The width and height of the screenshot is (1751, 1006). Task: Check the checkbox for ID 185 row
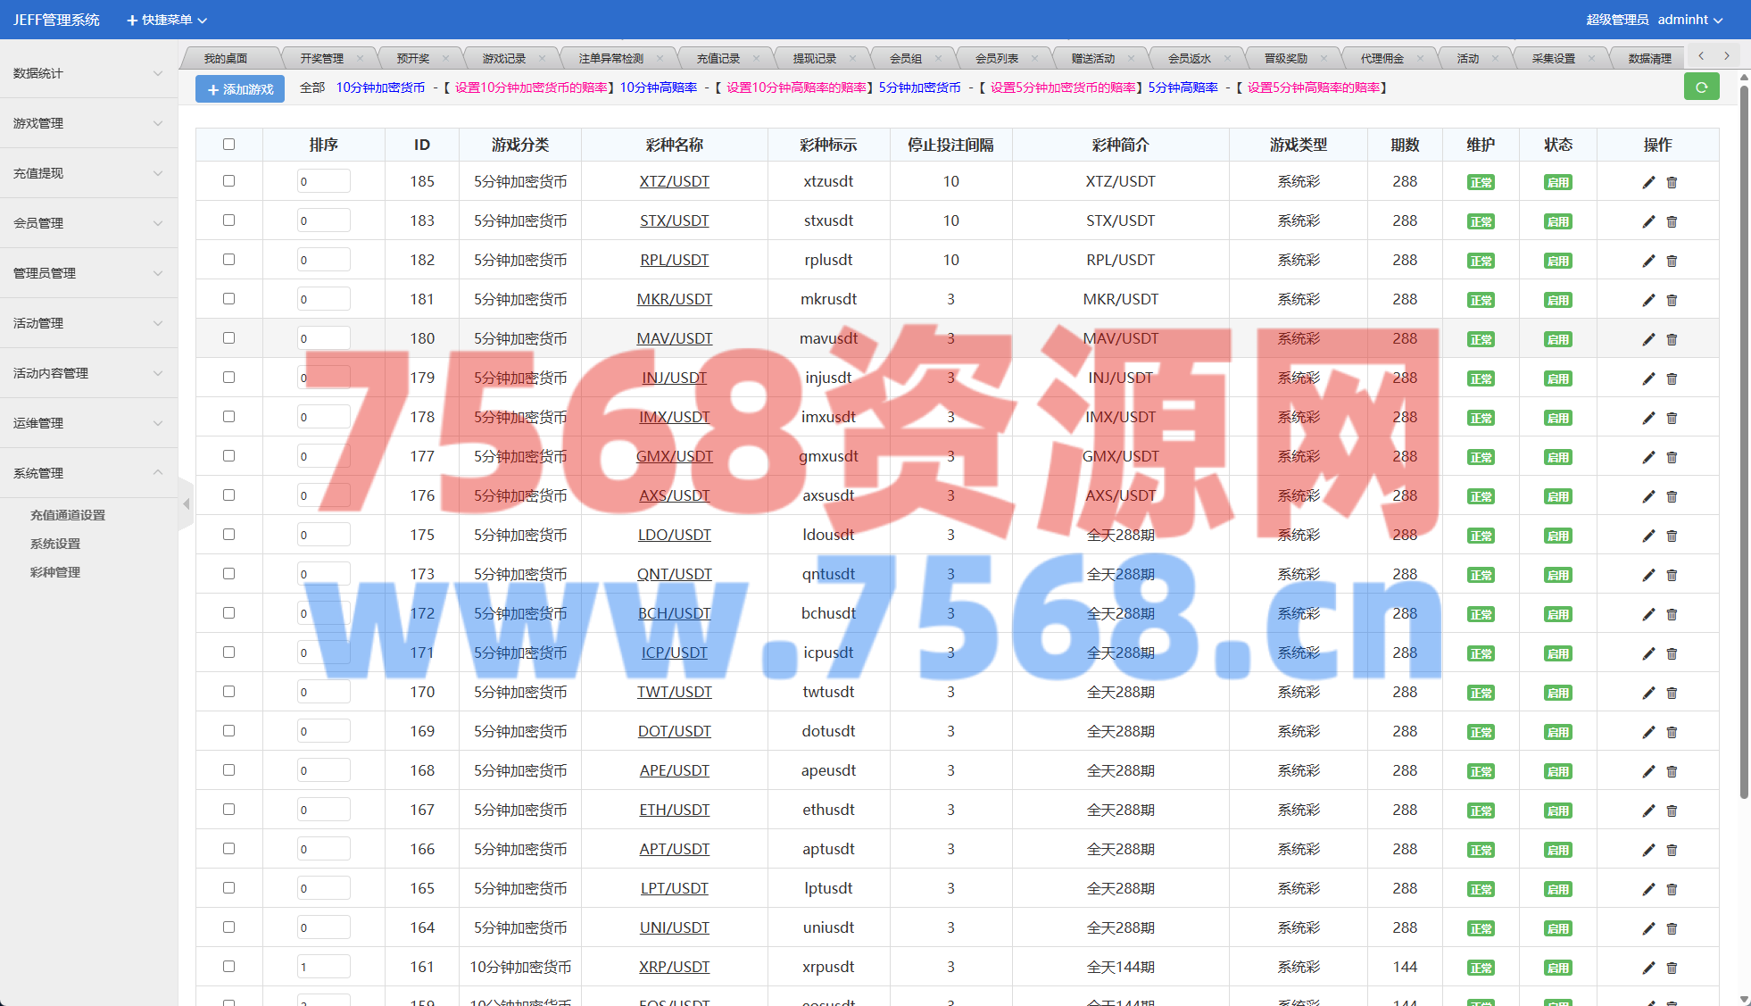coord(228,181)
